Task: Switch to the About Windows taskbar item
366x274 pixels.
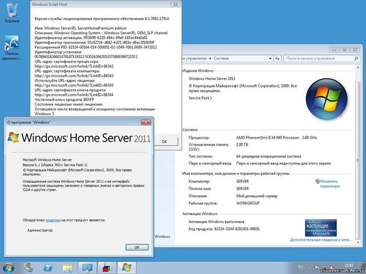Action: (126, 268)
